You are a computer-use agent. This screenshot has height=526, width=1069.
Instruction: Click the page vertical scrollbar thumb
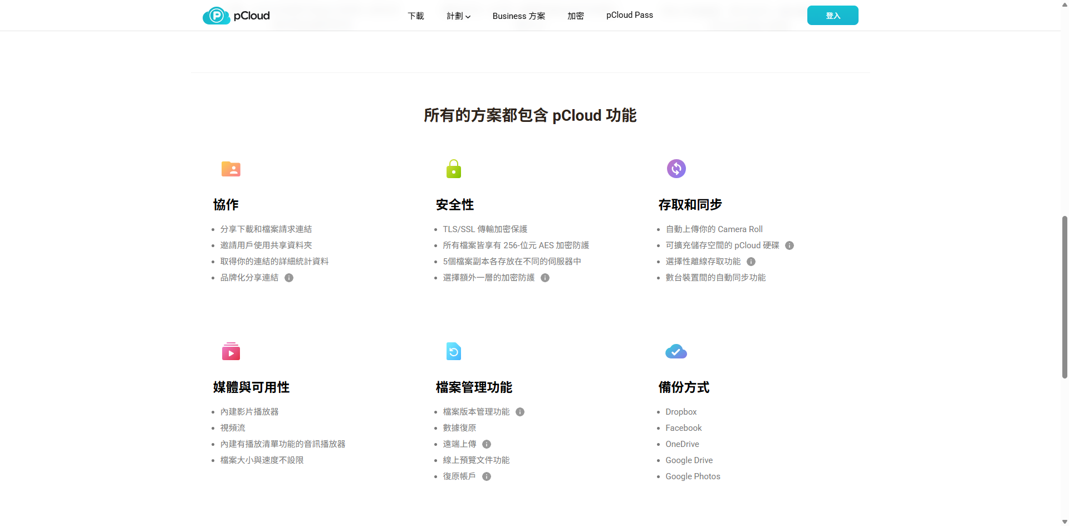1065,297
